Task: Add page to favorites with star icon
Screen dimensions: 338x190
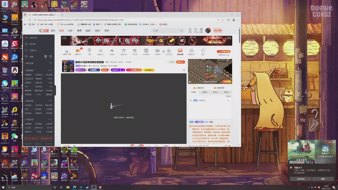Action: pyautogui.click(x=223, y=20)
